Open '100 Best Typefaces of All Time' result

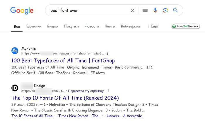(63, 61)
